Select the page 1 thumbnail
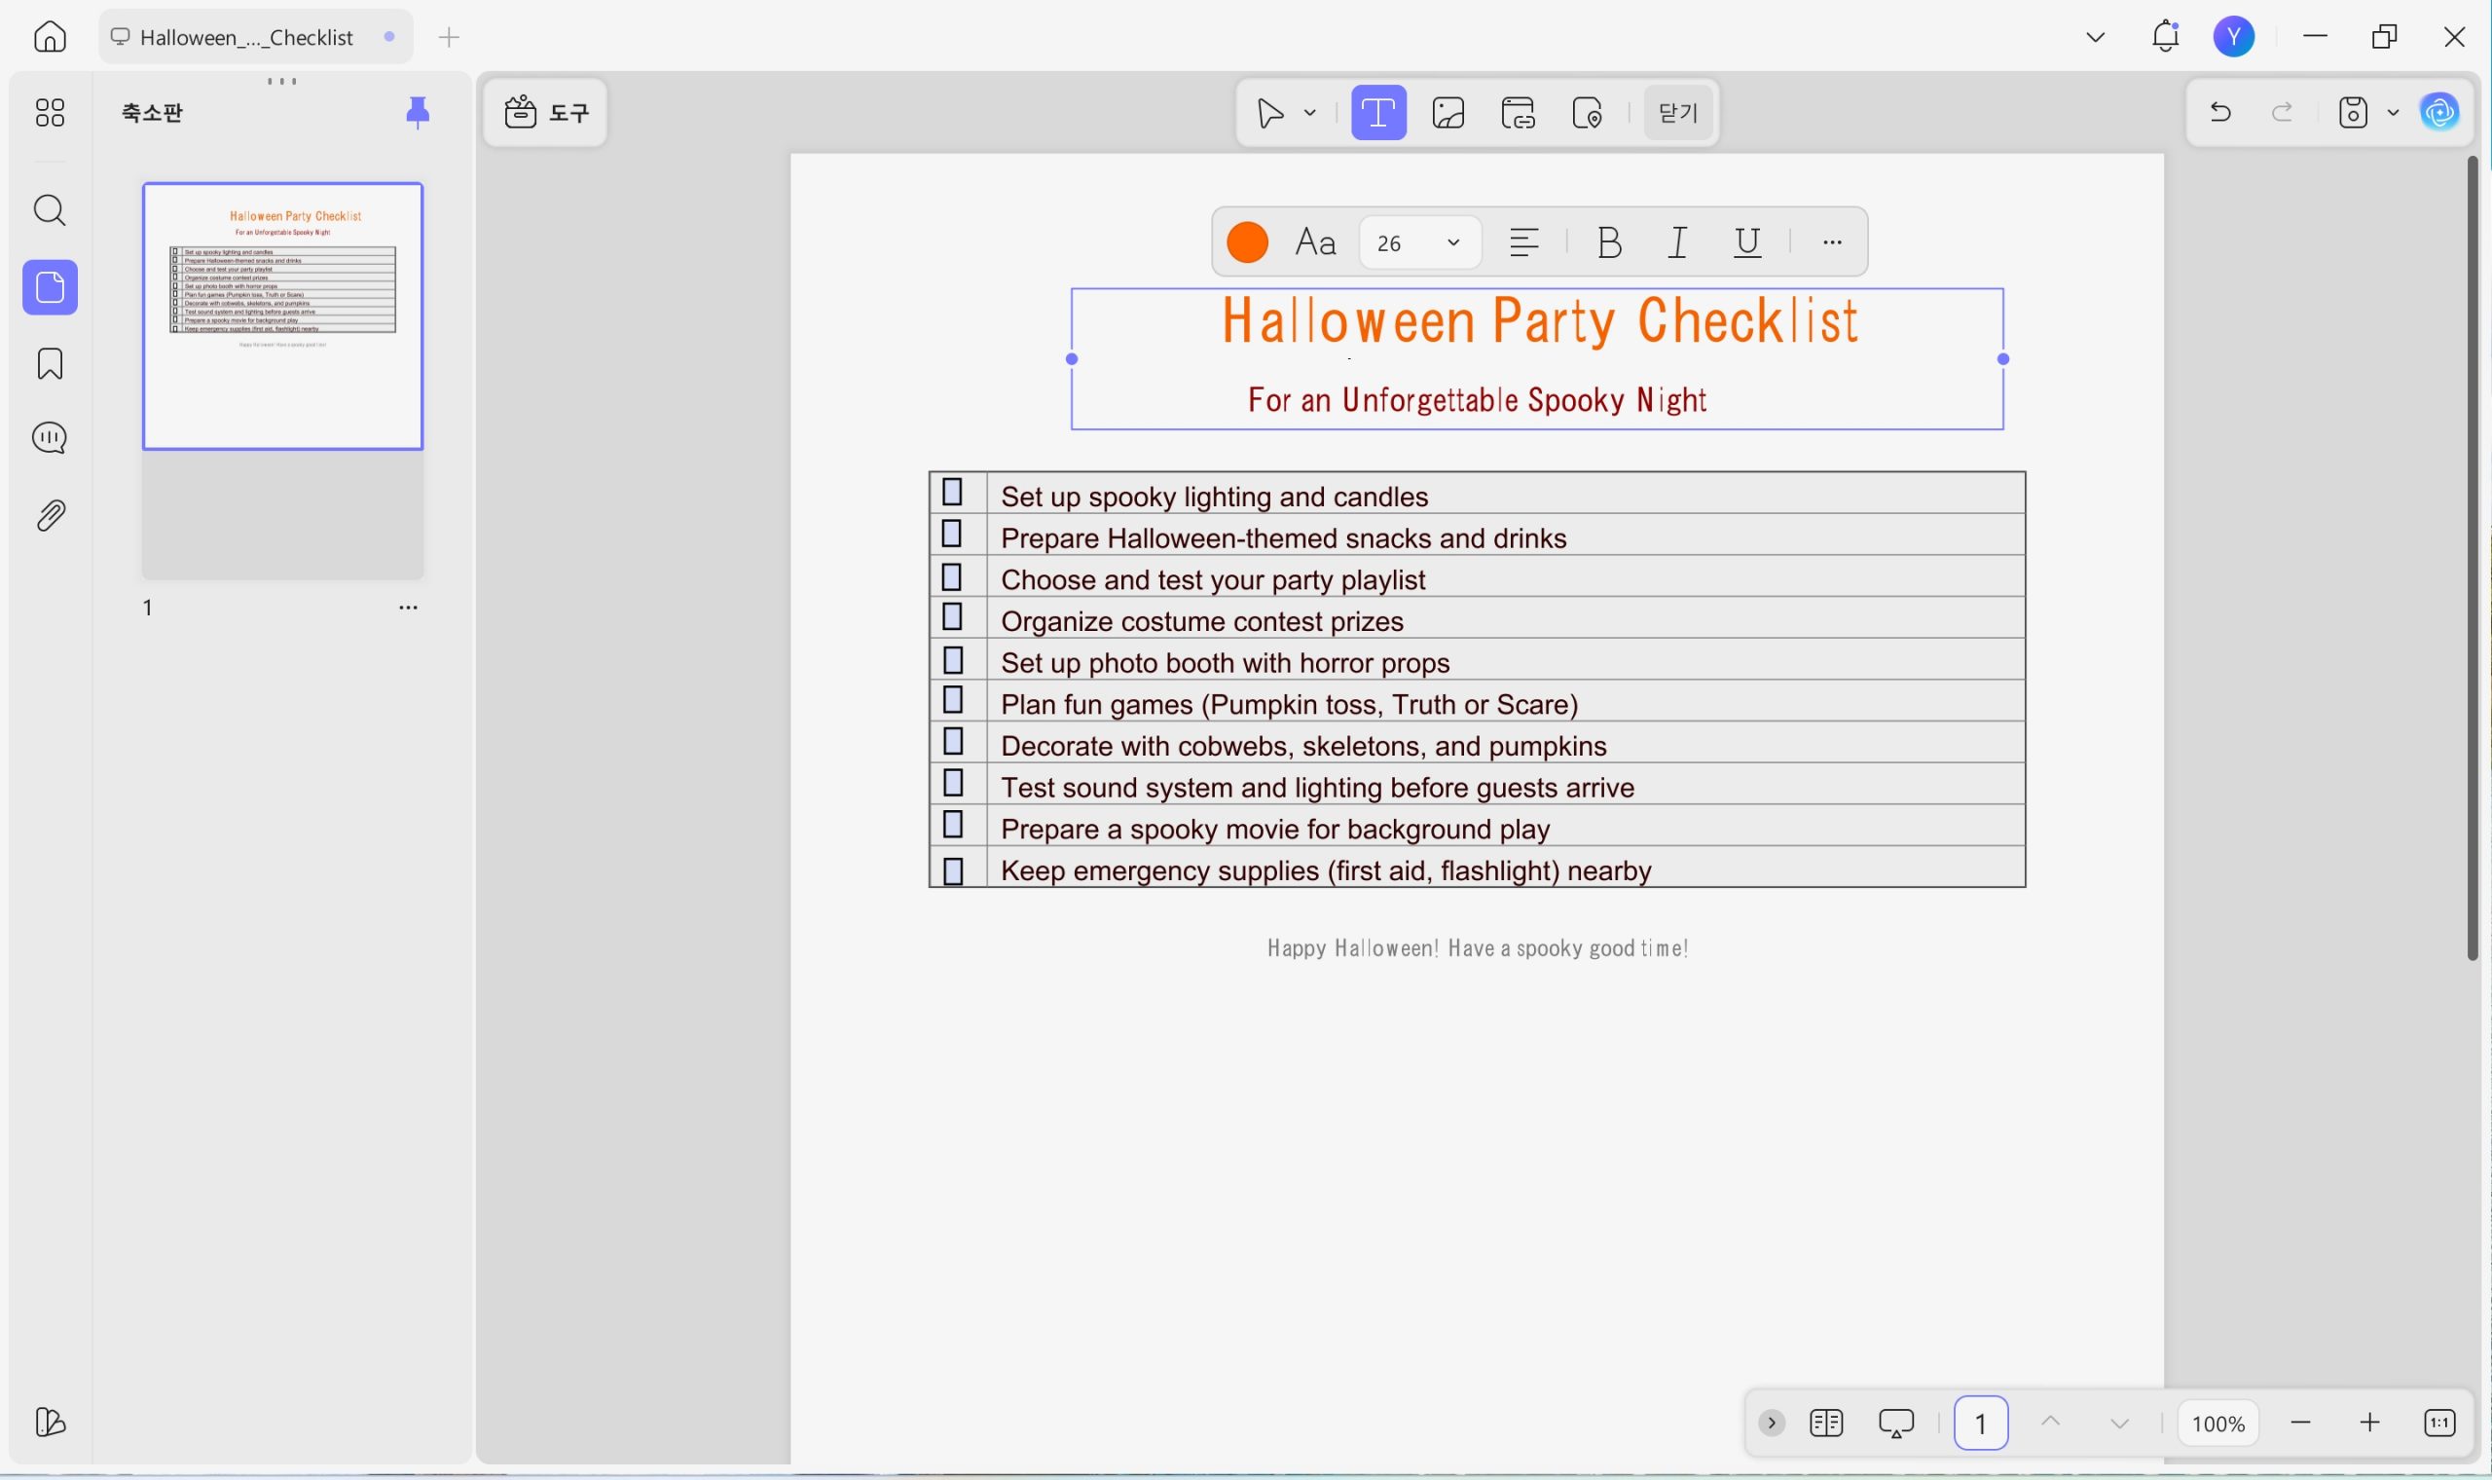The image size is (2492, 1480). pyautogui.click(x=283, y=316)
